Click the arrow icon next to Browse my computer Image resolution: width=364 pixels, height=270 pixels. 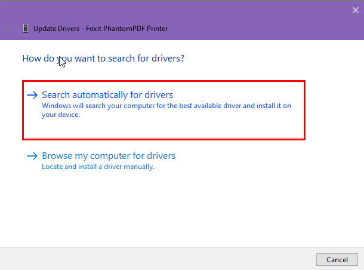32,156
